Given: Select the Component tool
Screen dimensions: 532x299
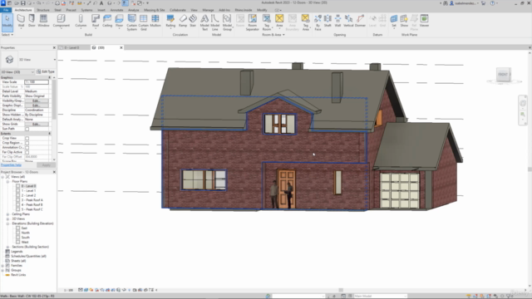Looking at the screenshot, I should [61, 21].
